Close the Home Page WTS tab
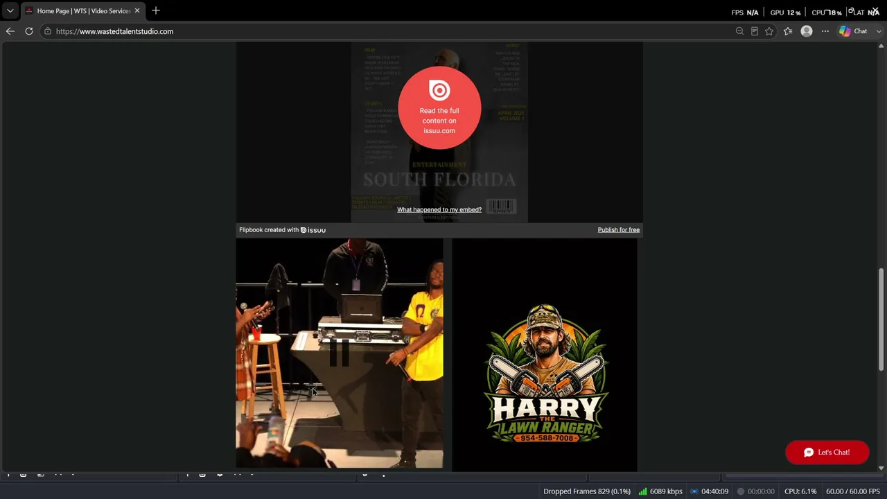 pos(137,11)
